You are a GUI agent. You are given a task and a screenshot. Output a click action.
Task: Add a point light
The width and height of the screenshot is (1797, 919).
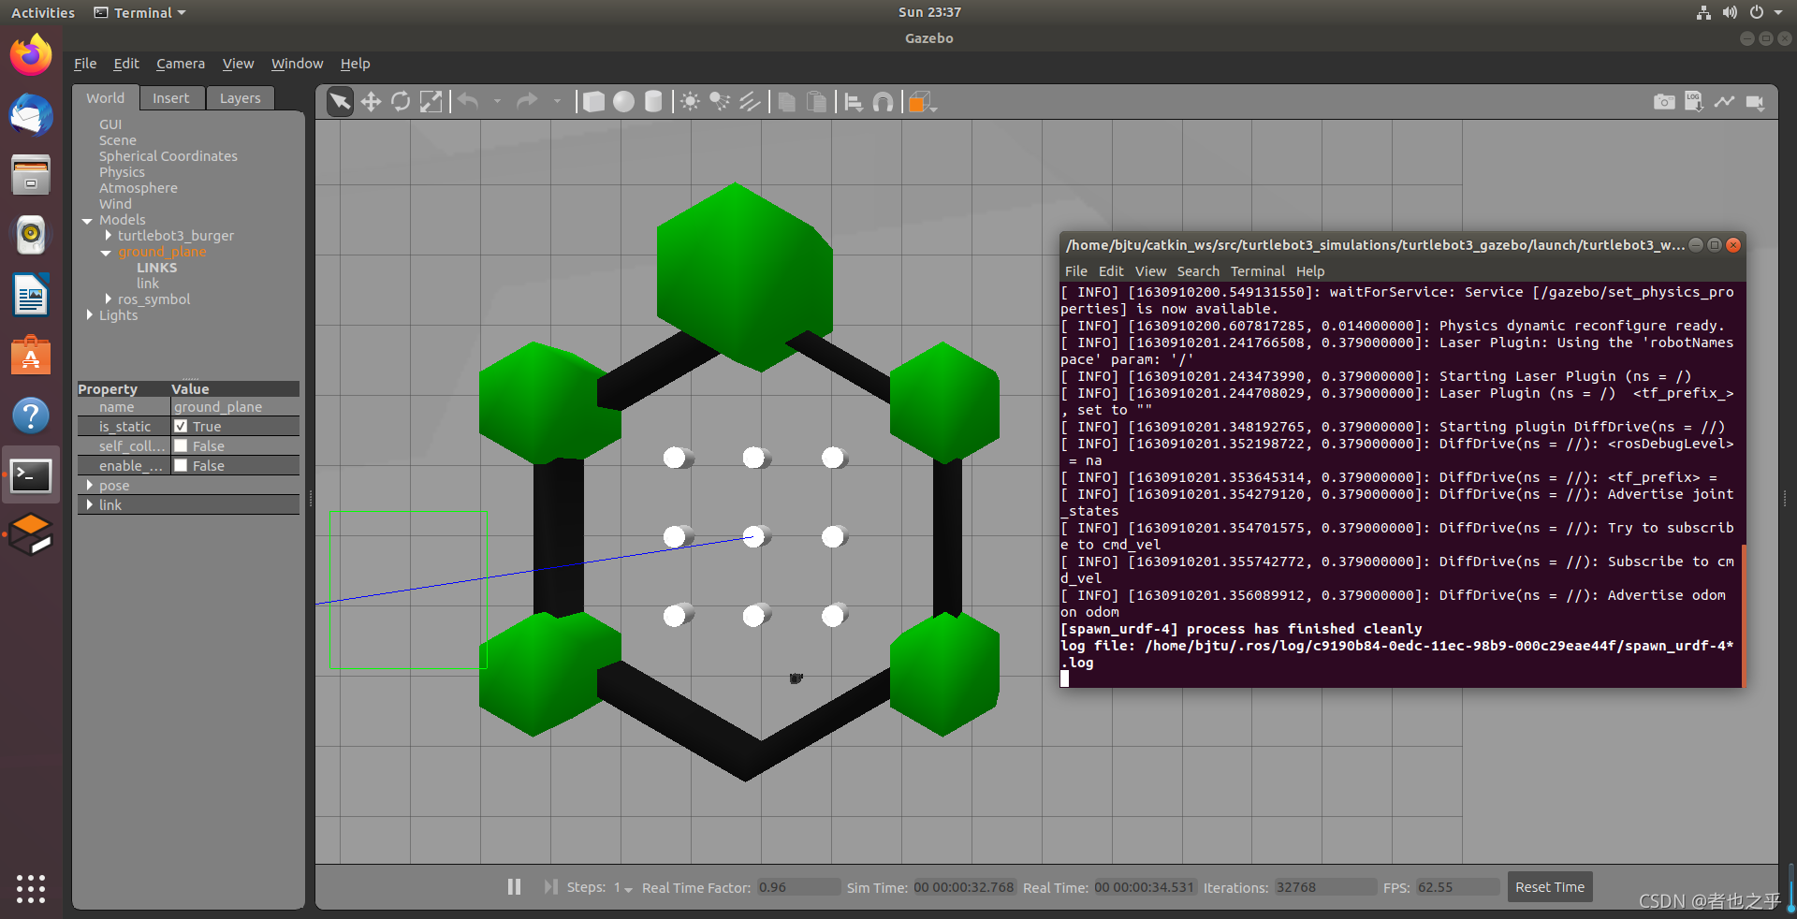(x=690, y=101)
